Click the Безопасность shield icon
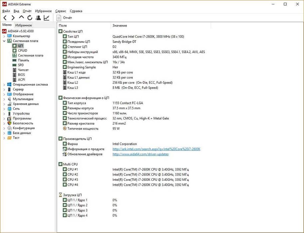Screen dimensions: 304x233 (x=9, y=123)
